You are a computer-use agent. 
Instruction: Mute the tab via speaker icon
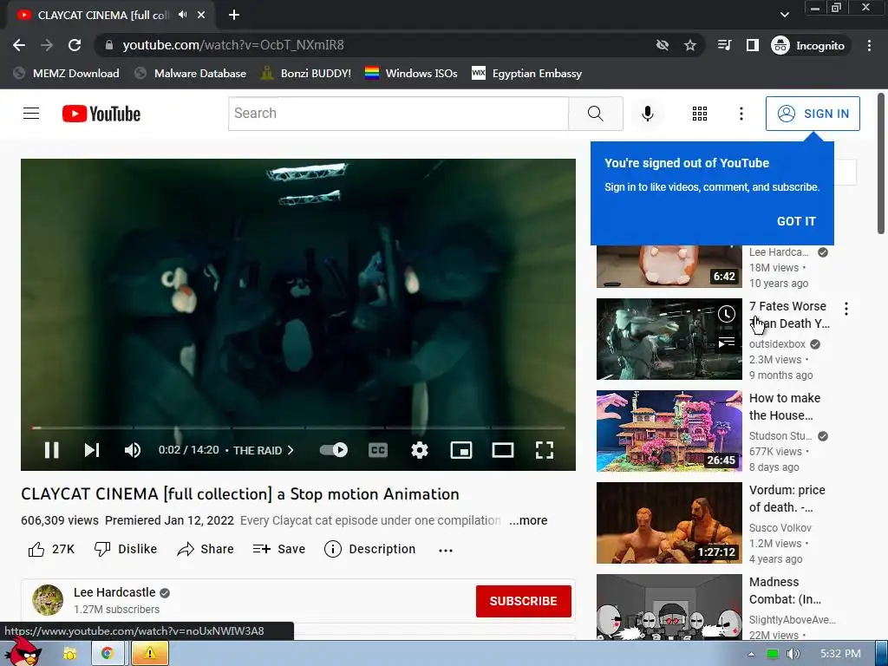(182, 15)
